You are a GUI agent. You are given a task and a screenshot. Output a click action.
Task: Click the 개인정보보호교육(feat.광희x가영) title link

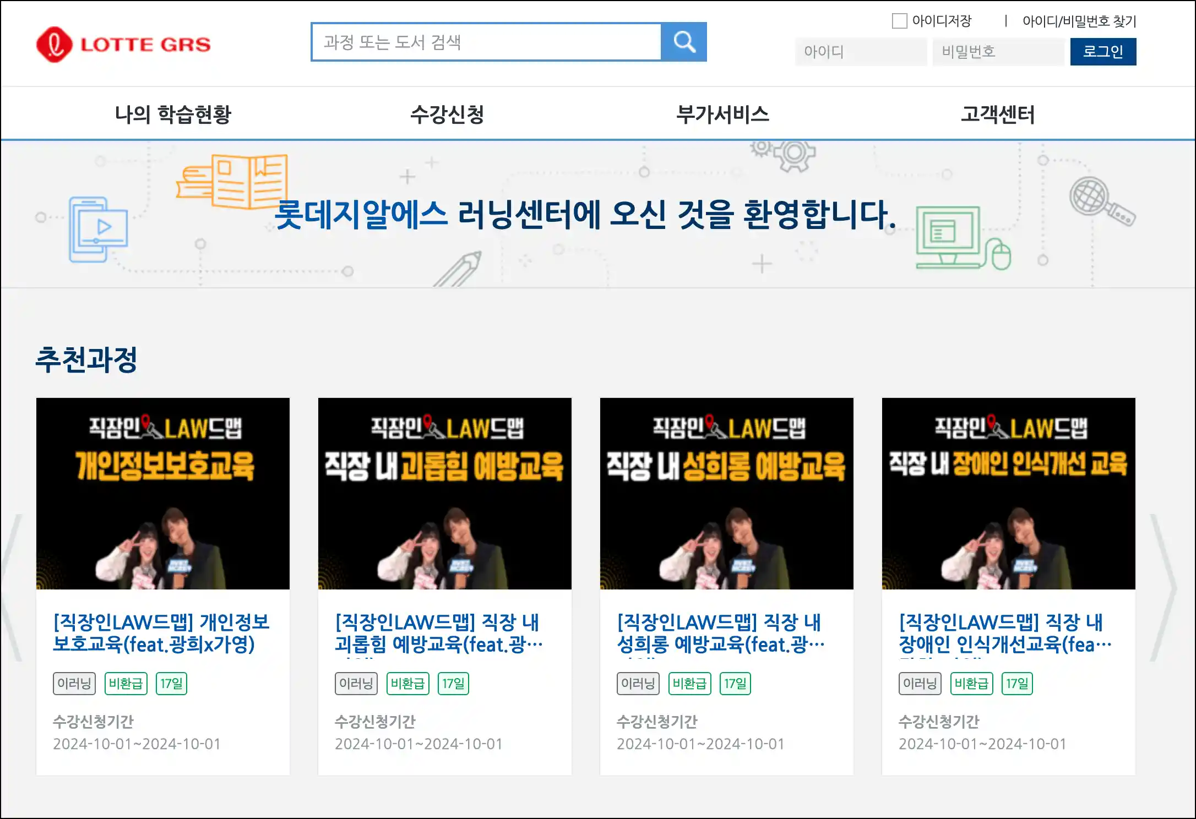click(x=161, y=633)
